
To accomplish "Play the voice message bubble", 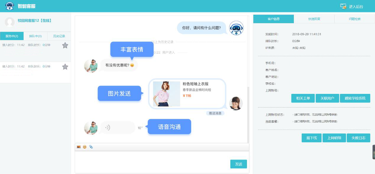I will click(117, 128).
